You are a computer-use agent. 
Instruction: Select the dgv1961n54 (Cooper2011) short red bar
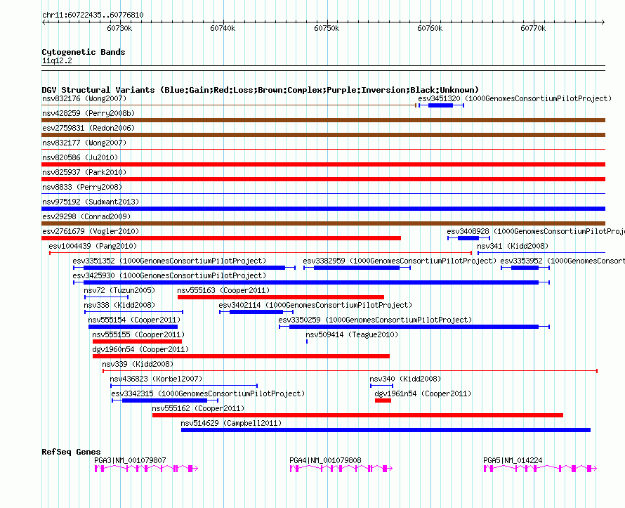(383, 400)
